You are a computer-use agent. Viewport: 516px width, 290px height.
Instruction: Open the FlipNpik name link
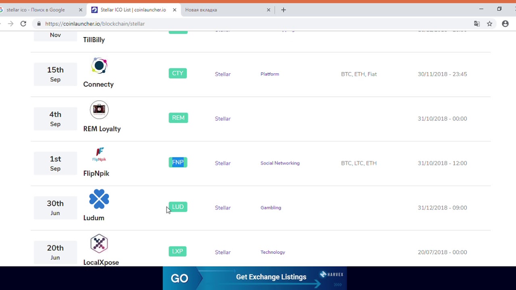[96, 173]
